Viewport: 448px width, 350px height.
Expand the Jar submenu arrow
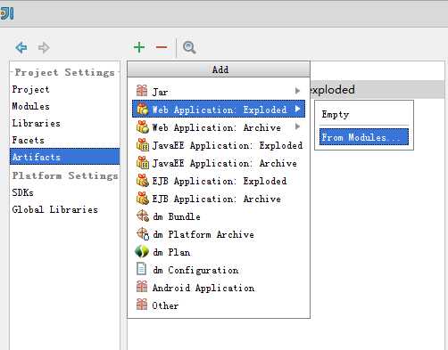[x=297, y=91]
